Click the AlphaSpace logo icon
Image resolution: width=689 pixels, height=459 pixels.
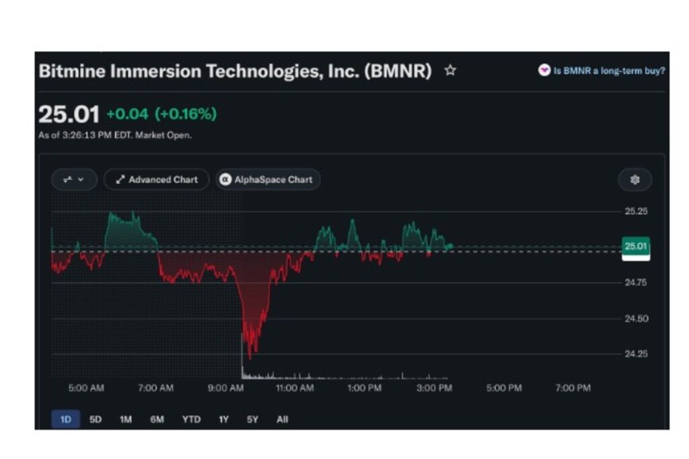click(225, 179)
